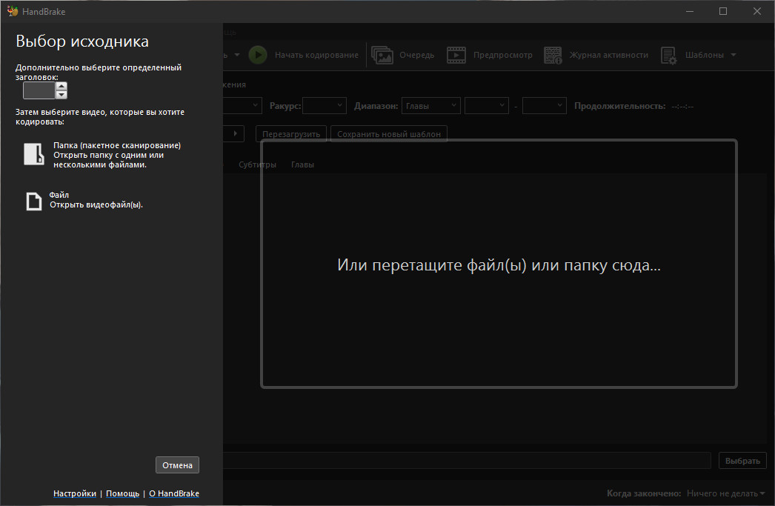Switch to the Субтитры tab

(x=257, y=164)
